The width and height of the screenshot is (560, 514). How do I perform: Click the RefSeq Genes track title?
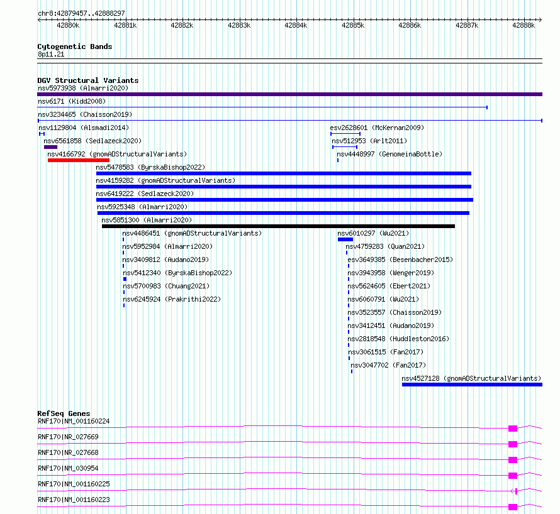(64, 413)
